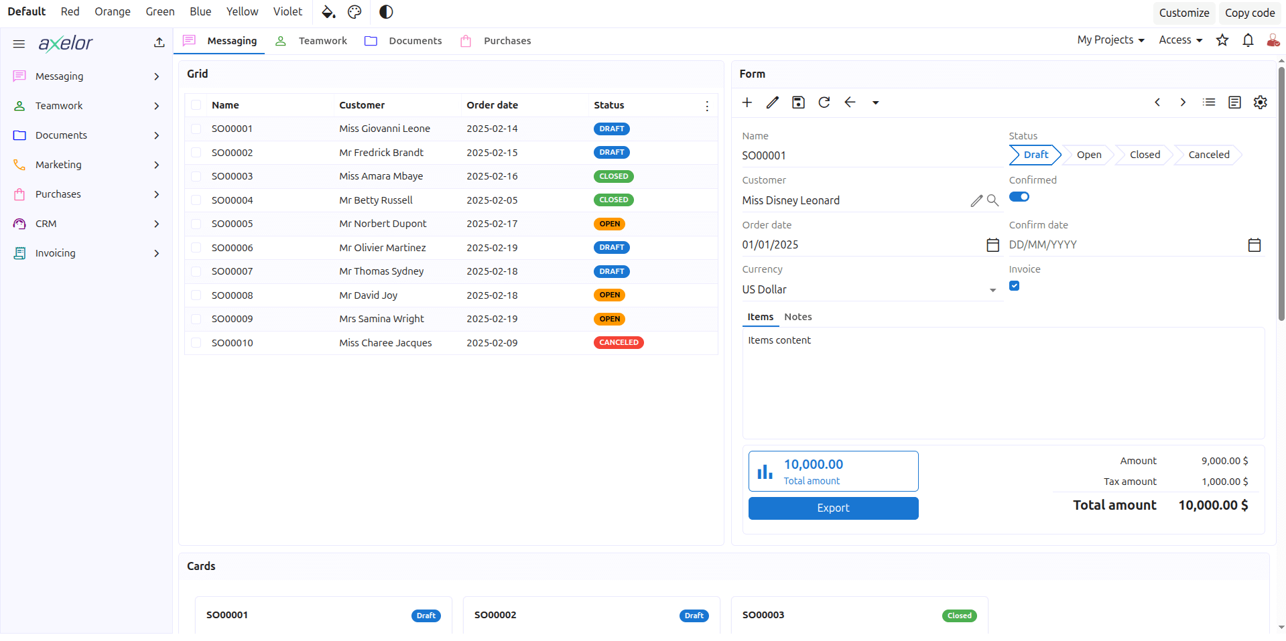The image size is (1286, 641).
Task: Go to next record chevron
Action: click(1183, 102)
